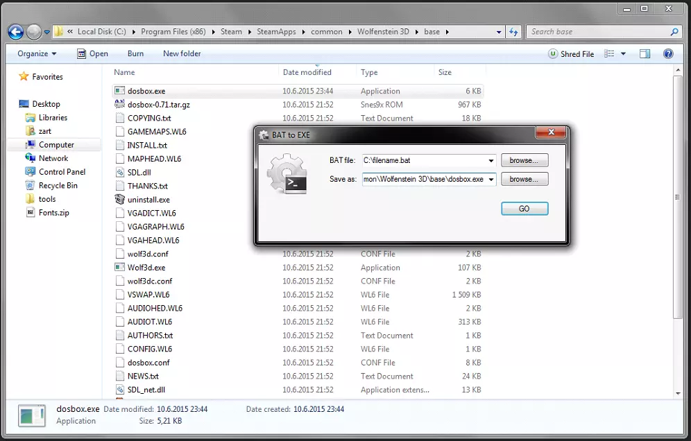Select wolf3dc.conf file

click(150, 281)
